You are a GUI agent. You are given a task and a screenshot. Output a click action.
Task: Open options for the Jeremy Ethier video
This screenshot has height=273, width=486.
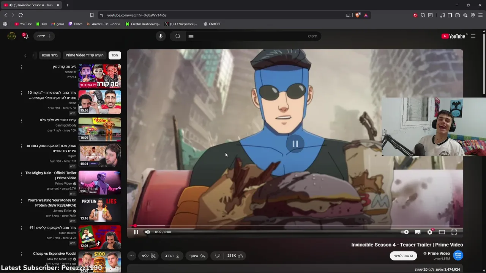tap(21, 201)
